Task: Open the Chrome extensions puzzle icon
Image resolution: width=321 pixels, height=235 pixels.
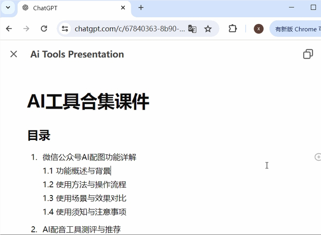Action: click(x=232, y=28)
